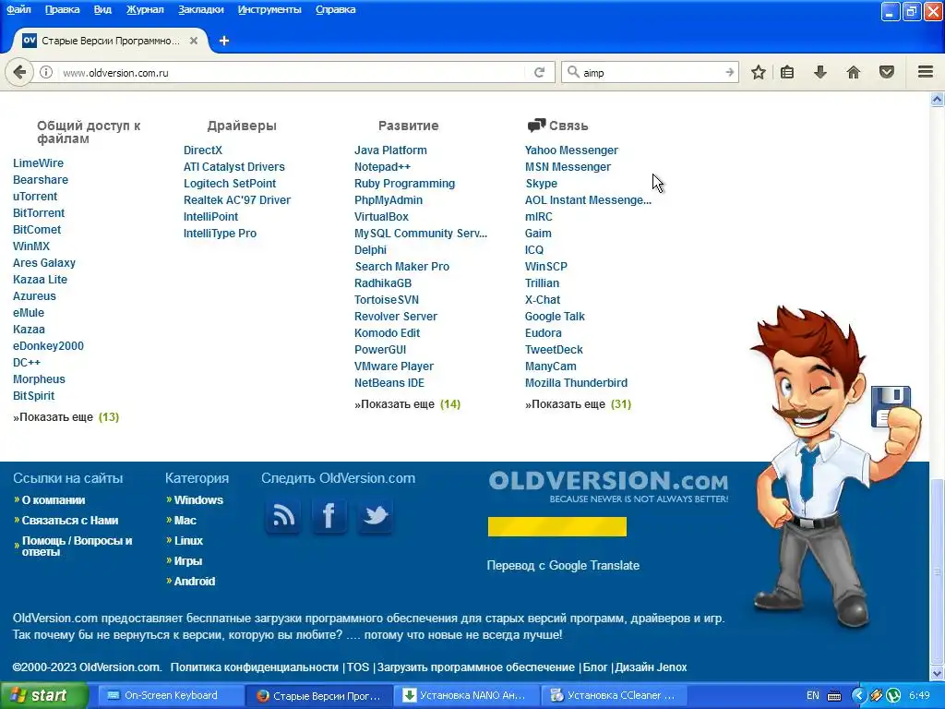Viewport: 945px width, 709px height.
Task: Open the bookmarks list icon
Action: [x=787, y=72]
